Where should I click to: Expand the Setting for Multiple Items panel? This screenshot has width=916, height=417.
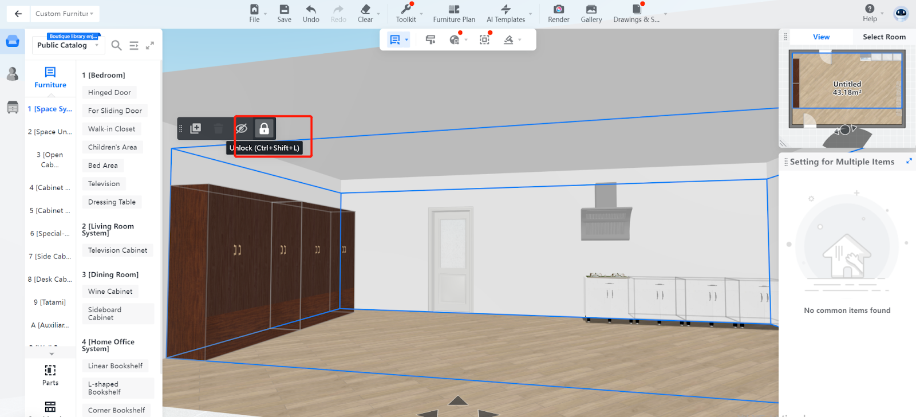[909, 161]
